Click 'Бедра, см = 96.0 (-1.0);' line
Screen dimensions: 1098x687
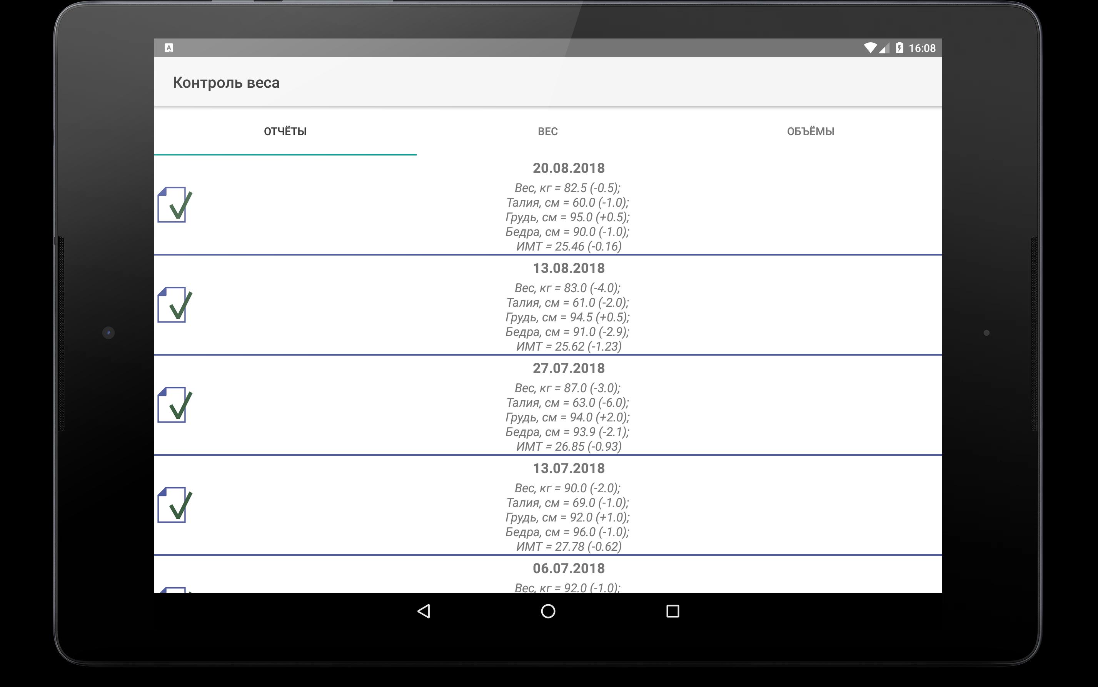point(567,532)
